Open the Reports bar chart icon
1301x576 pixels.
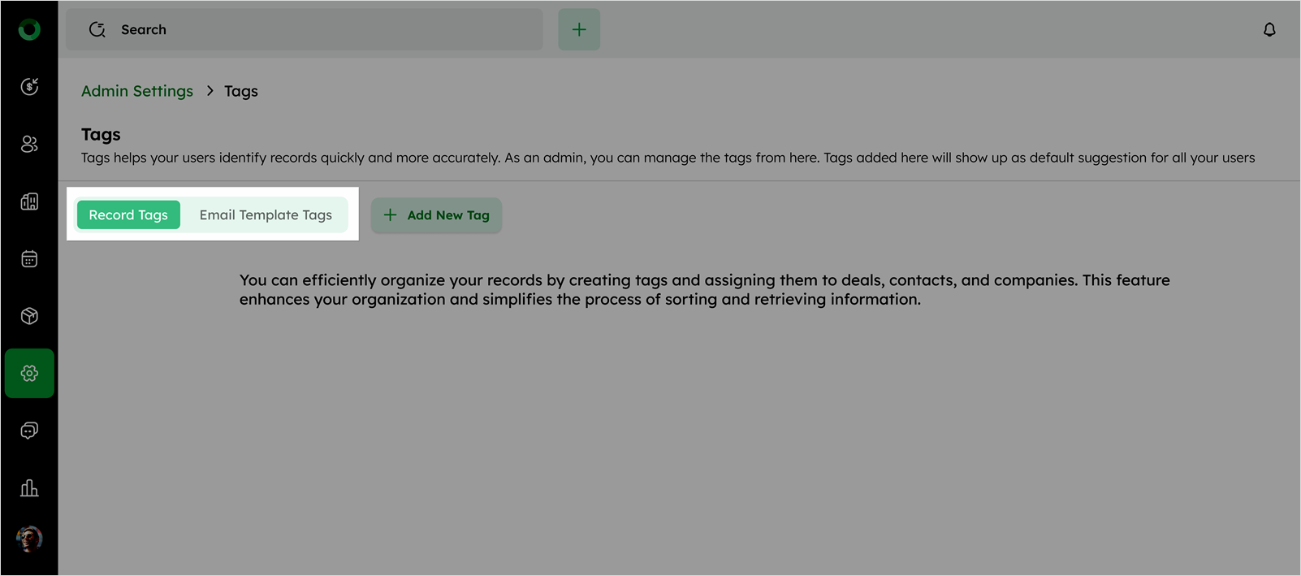click(29, 487)
